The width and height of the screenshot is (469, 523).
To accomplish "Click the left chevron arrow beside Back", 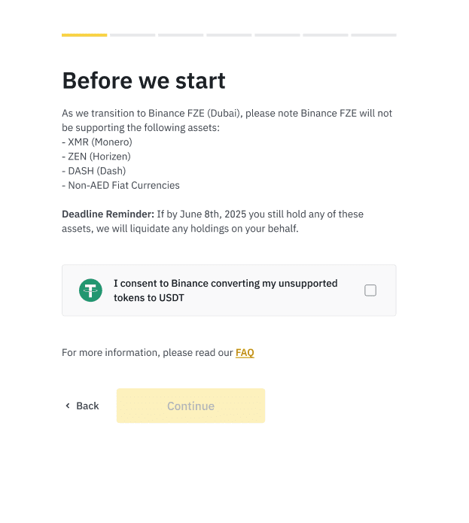I will [68, 406].
